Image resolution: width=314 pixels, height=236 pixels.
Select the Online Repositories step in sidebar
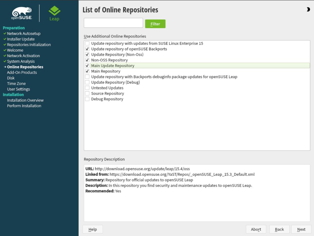pos(25,67)
